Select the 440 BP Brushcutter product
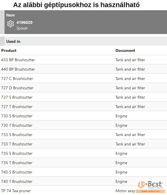167x195 pixels. tap(18, 69)
